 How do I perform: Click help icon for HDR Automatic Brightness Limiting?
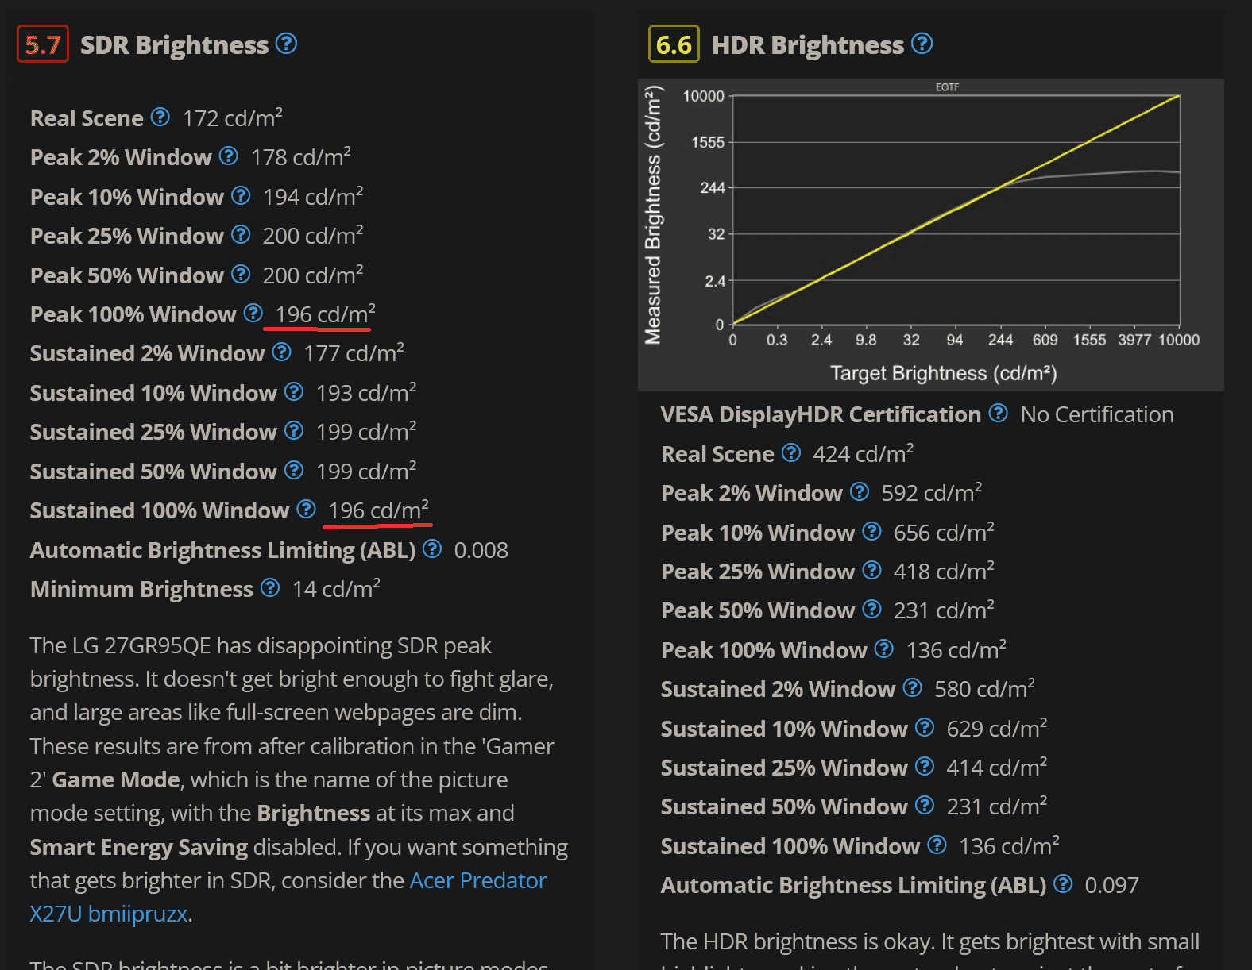click(1063, 884)
